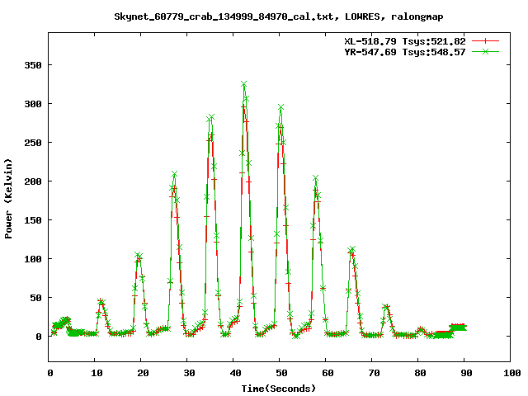The image size is (528, 396).
Task: Click the x-axis tick label 20
Action: (x=143, y=373)
